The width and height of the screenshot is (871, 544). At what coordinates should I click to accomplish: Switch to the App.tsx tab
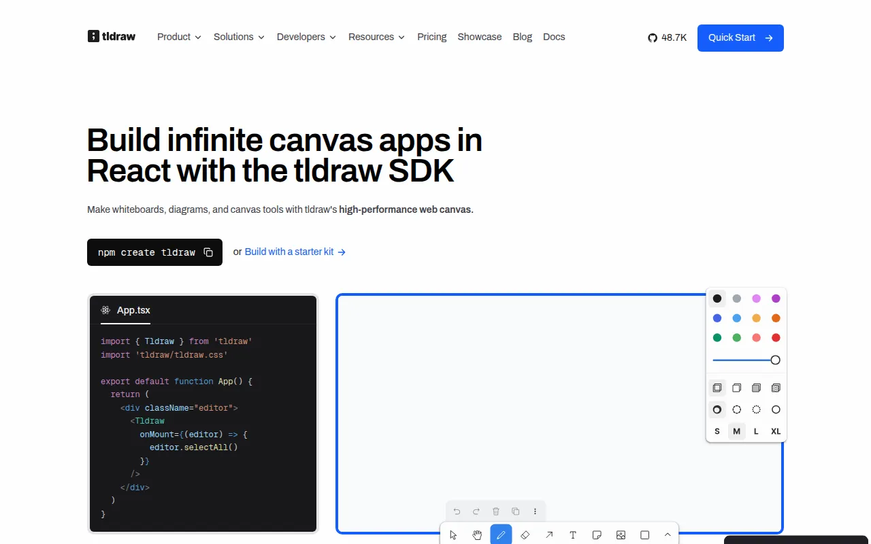126,310
